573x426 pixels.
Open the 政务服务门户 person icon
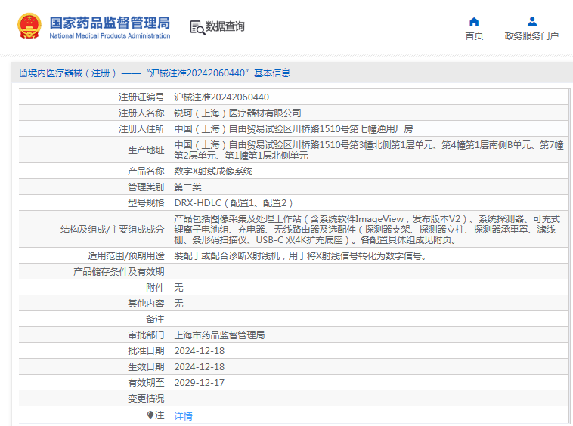coord(532,22)
